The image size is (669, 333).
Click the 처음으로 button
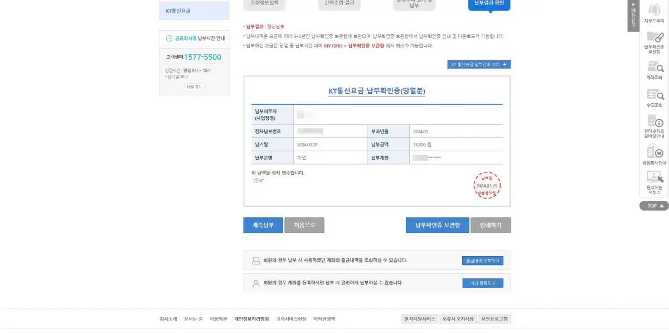[304, 225]
